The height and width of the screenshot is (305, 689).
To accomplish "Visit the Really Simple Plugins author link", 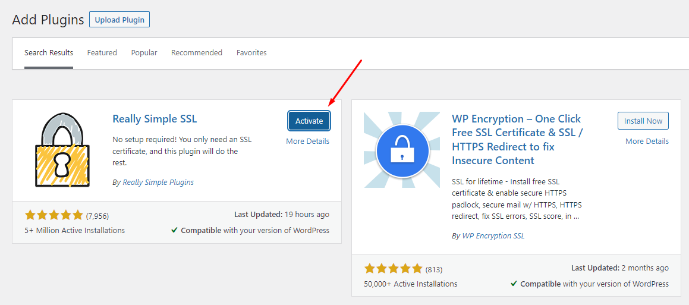I will [x=158, y=182].
